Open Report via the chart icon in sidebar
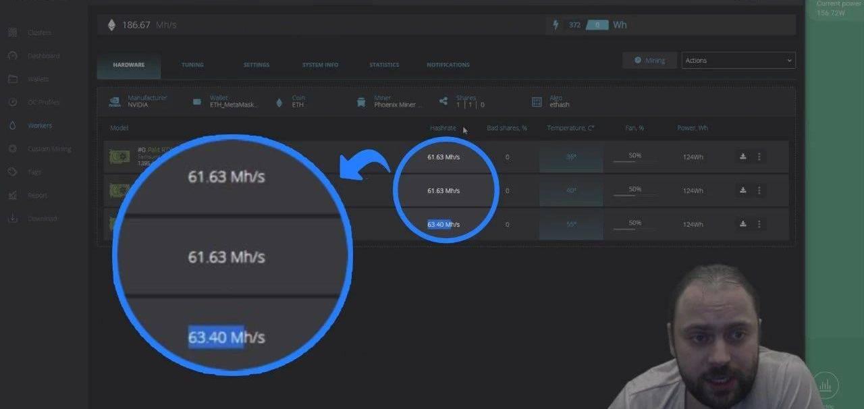Image resolution: width=864 pixels, height=409 pixels. tap(12, 195)
